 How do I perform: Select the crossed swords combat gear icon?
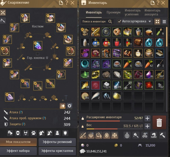pyautogui.click(x=3, y=13)
